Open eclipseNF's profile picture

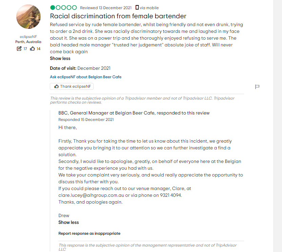pos(28,17)
